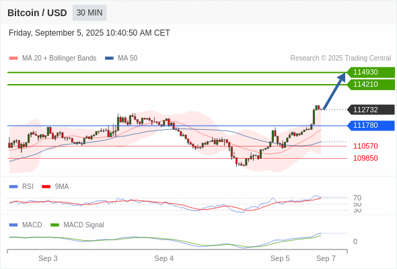Click the RSI legend swatch

point(13,187)
